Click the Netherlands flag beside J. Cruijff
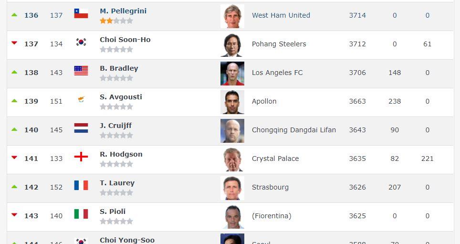The height and width of the screenshot is (244, 460). point(81,128)
